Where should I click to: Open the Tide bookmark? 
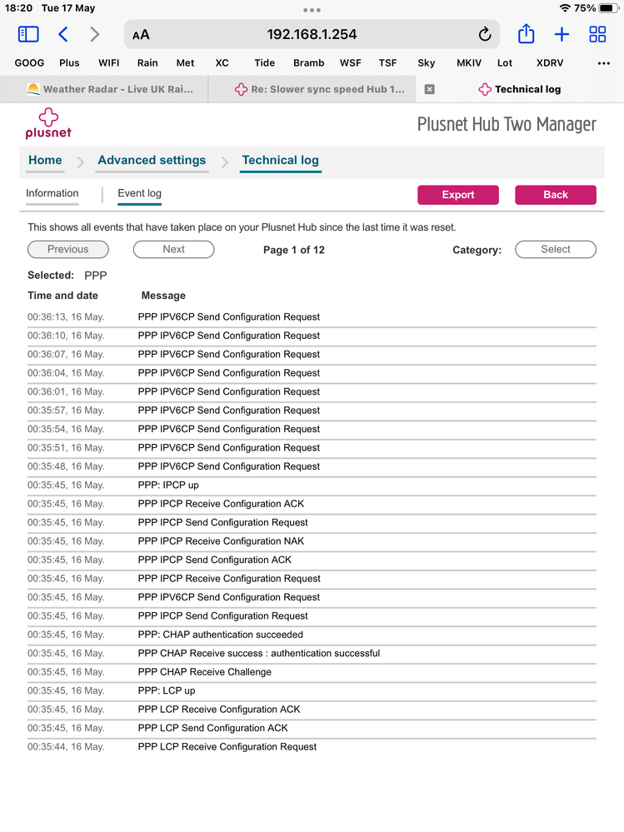(x=264, y=62)
